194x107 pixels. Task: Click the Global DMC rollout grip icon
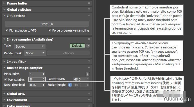click(x=89, y=93)
